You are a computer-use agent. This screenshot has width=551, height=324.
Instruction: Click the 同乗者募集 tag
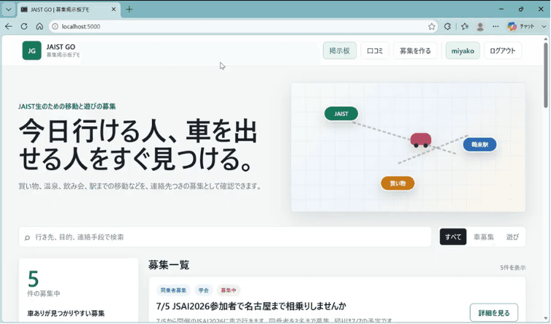coord(173,290)
